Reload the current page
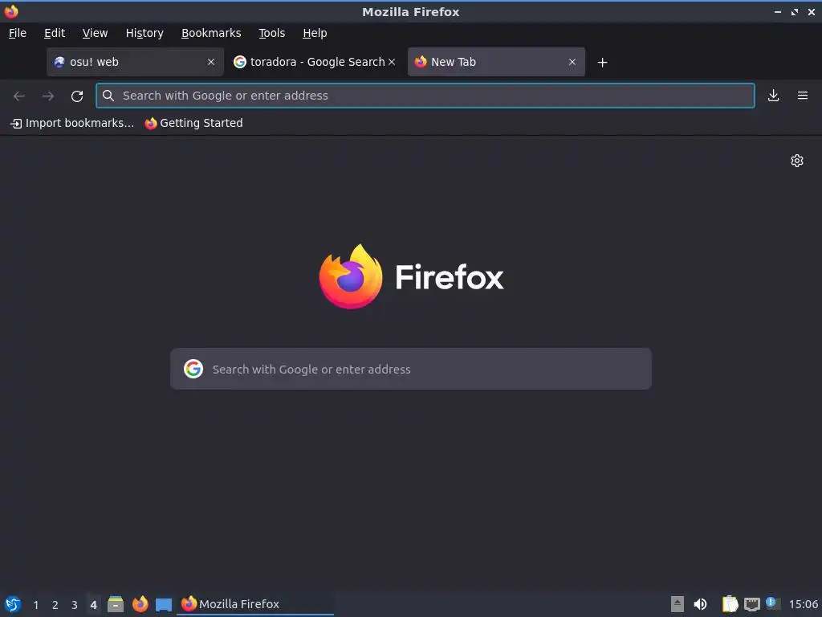 (77, 96)
